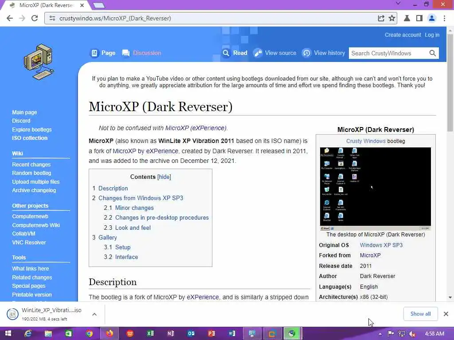Open network tray icon
The image size is (454, 340).
[x=402, y=334]
